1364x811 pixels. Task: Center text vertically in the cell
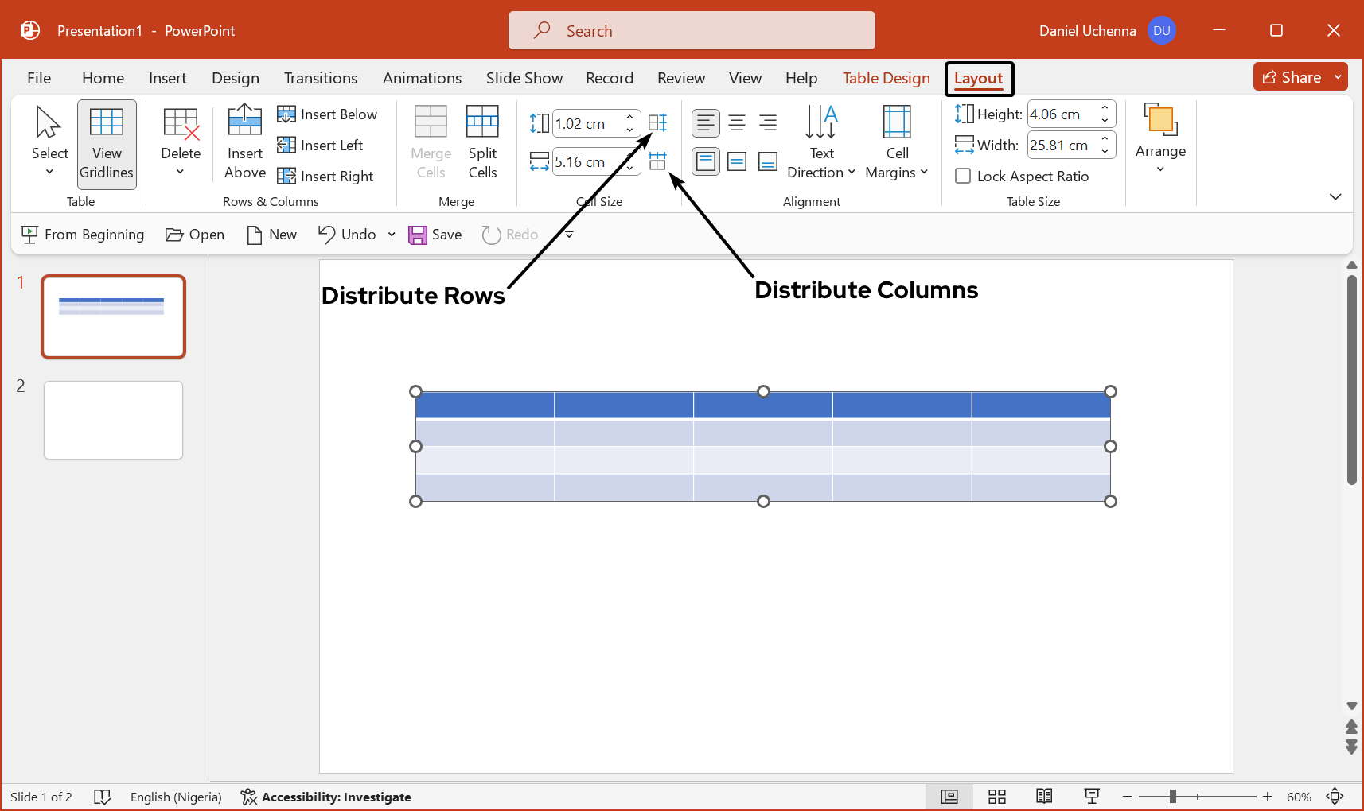[x=737, y=162]
